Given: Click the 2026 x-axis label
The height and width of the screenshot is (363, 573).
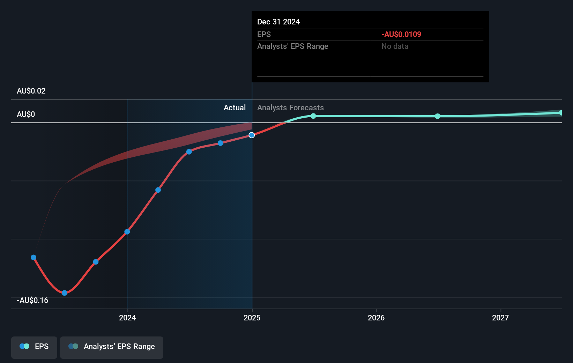Looking at the screenshot, I should pyautogui.click(x=376, y=318).
